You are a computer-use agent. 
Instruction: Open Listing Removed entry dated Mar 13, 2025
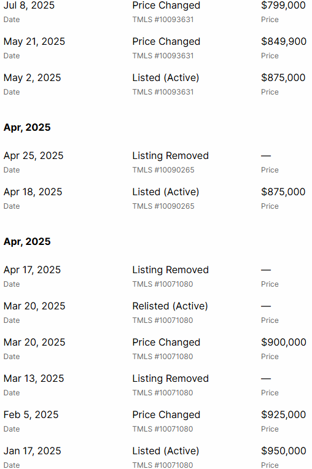[x=171, y=379]
